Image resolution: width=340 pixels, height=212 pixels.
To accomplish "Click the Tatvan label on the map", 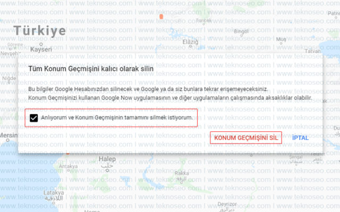I will [313, 51].
